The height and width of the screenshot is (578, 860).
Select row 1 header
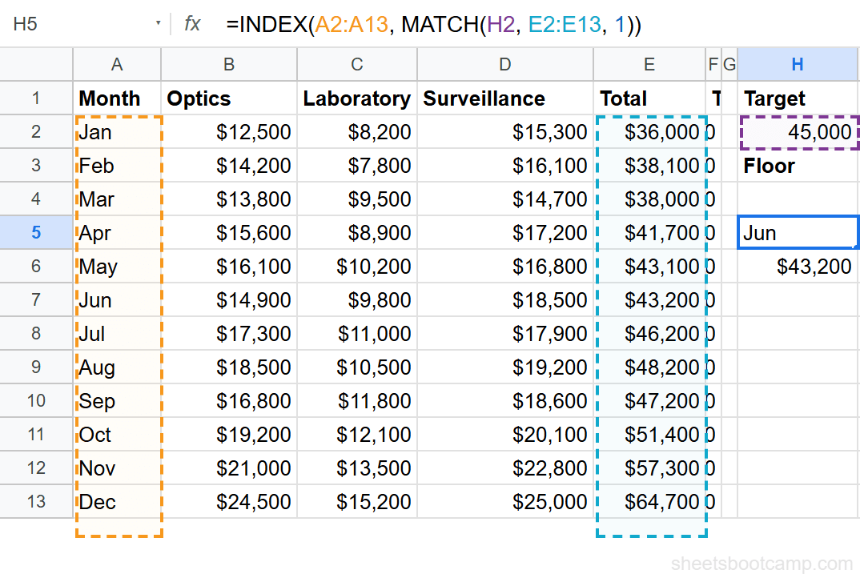(x=36, y=98)
